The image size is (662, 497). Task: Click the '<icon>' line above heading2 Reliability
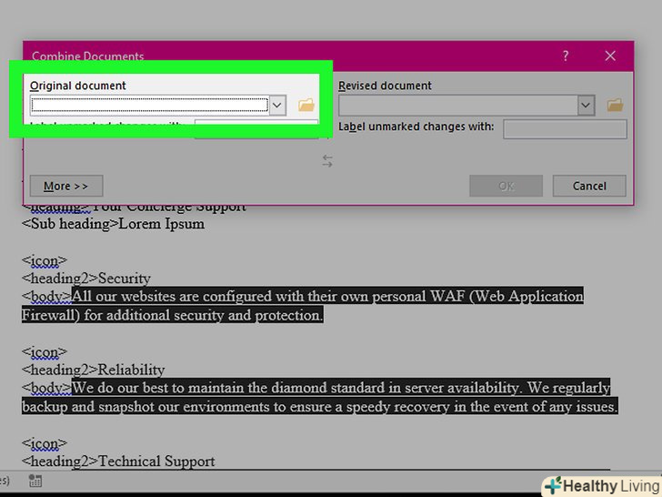pyautogui.click(x=45, y=351)
